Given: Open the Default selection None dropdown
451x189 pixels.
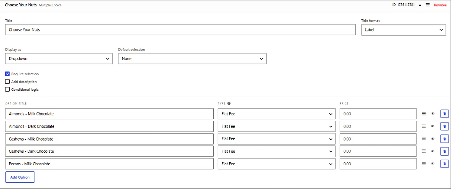Looking at the screenshot, I should pyautogui.click(x=192, y=59).
